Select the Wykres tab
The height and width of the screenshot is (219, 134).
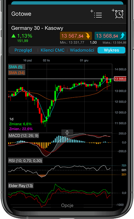point(111,50)
